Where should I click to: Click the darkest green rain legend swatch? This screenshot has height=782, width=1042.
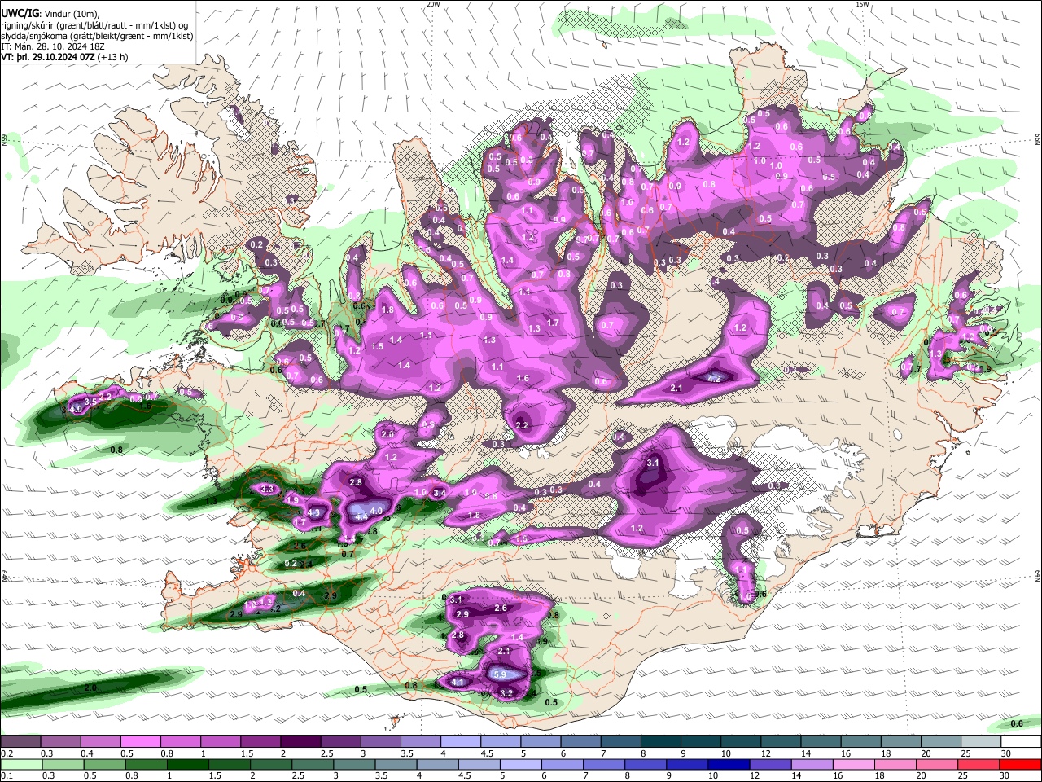187,764
